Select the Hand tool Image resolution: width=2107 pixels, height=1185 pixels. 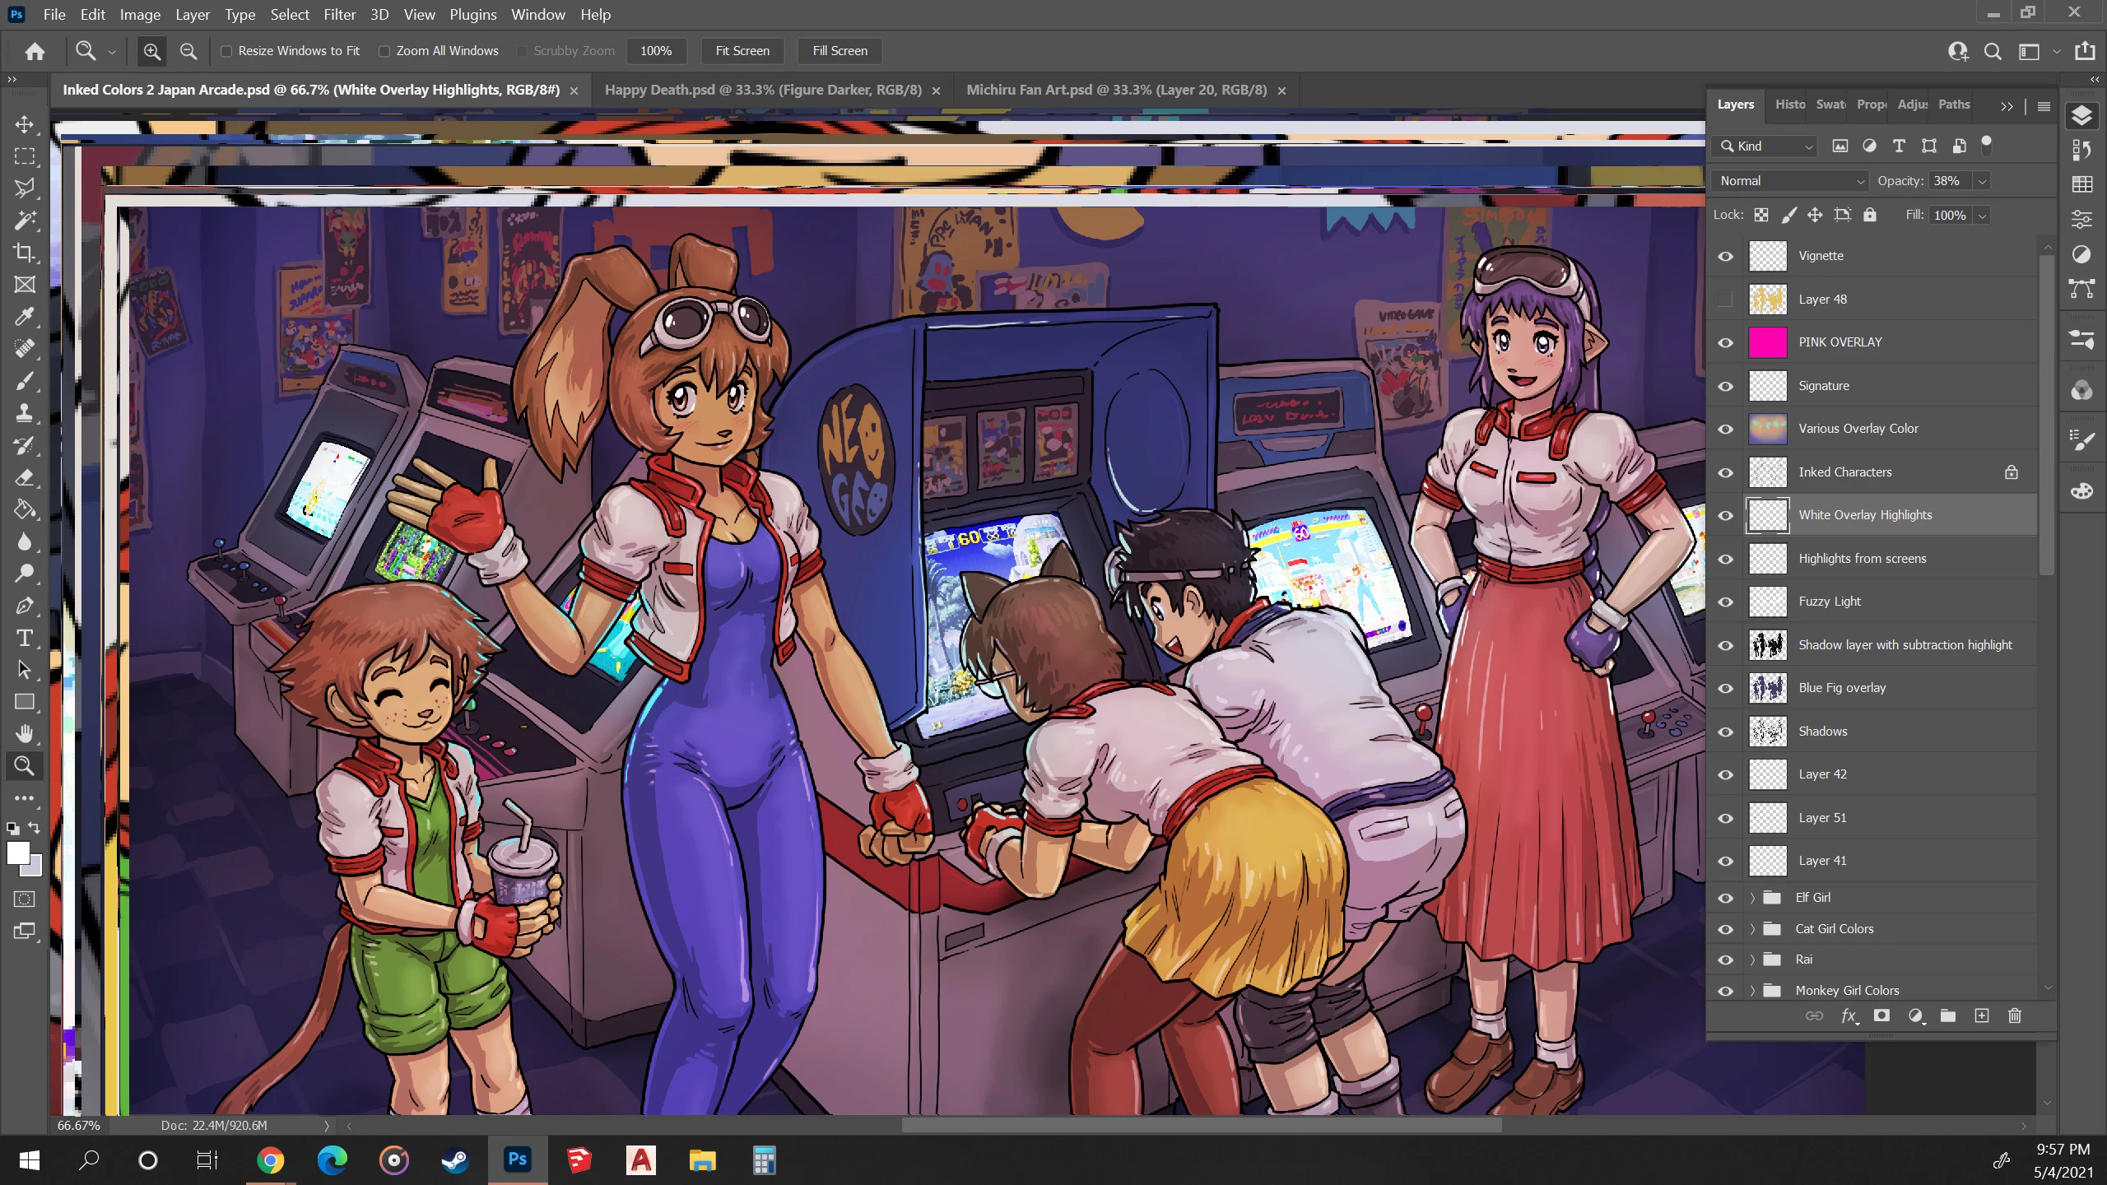click(x=25, y=733)
